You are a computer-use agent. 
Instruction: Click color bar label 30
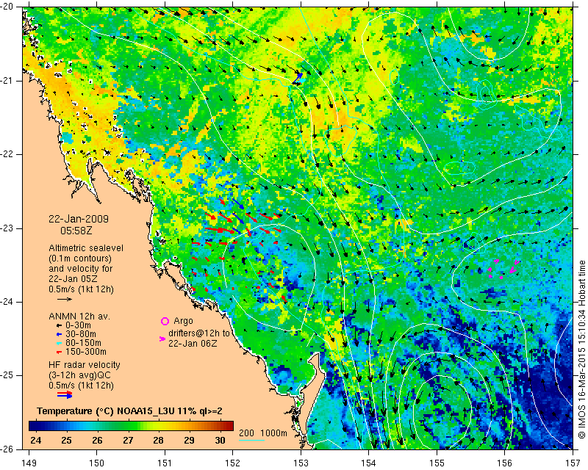[220, 441]
